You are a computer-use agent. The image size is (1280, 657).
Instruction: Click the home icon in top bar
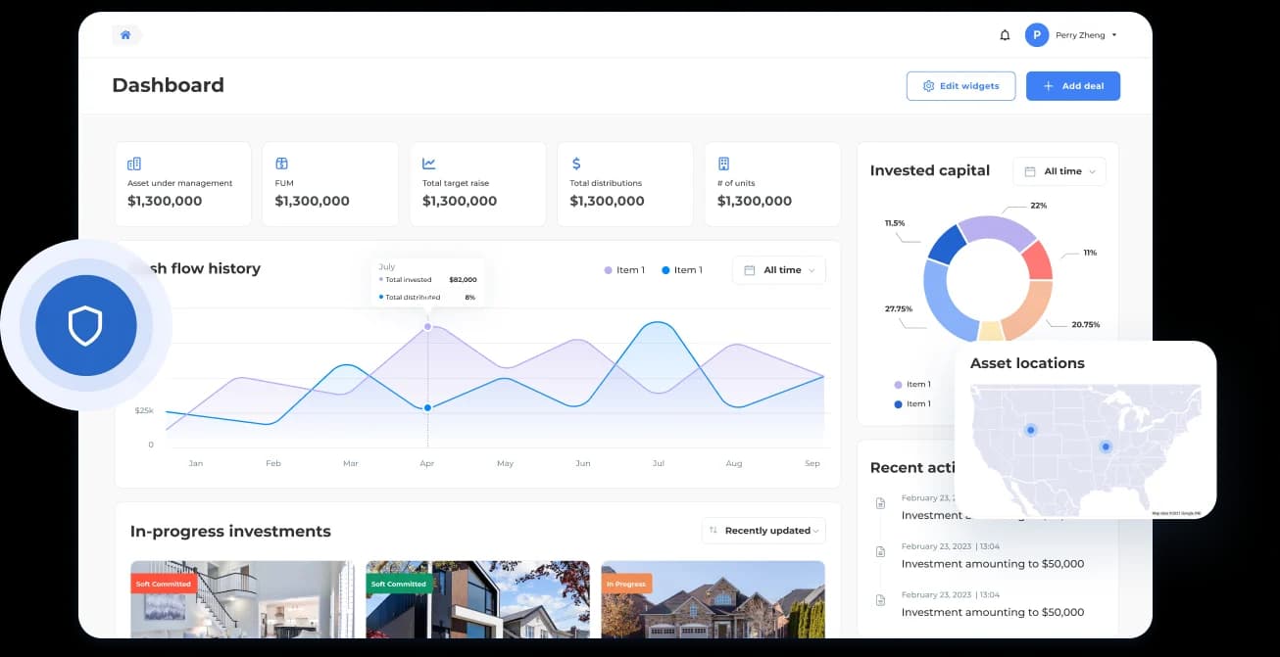click(125, 35)
